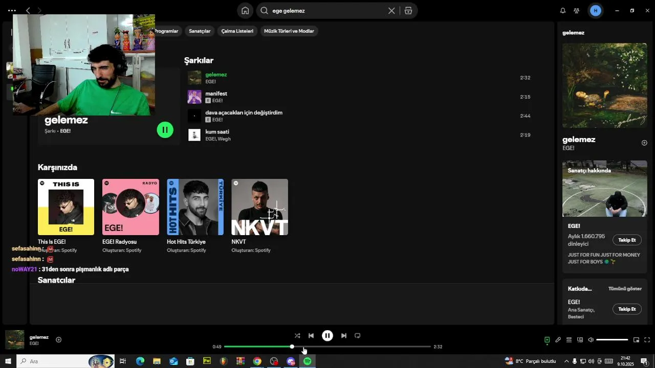Open EGE!, Wegh artist link under kum saati
655x368 pixels.
click(x=218, y=139)
